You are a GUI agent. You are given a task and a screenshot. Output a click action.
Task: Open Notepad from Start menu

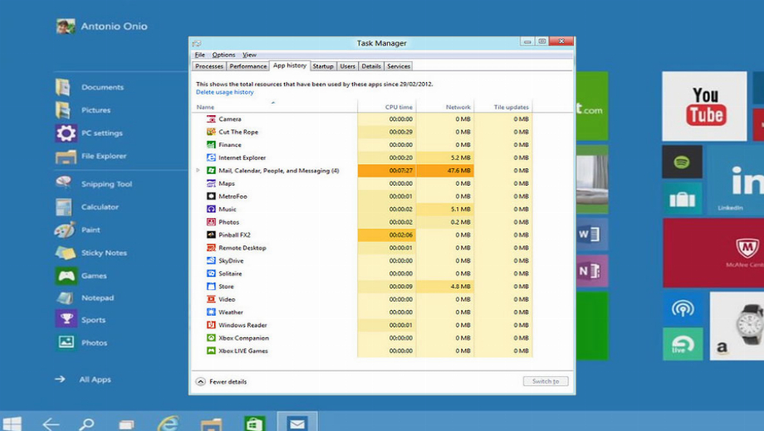pyautogui.click(x=85, y=298)
